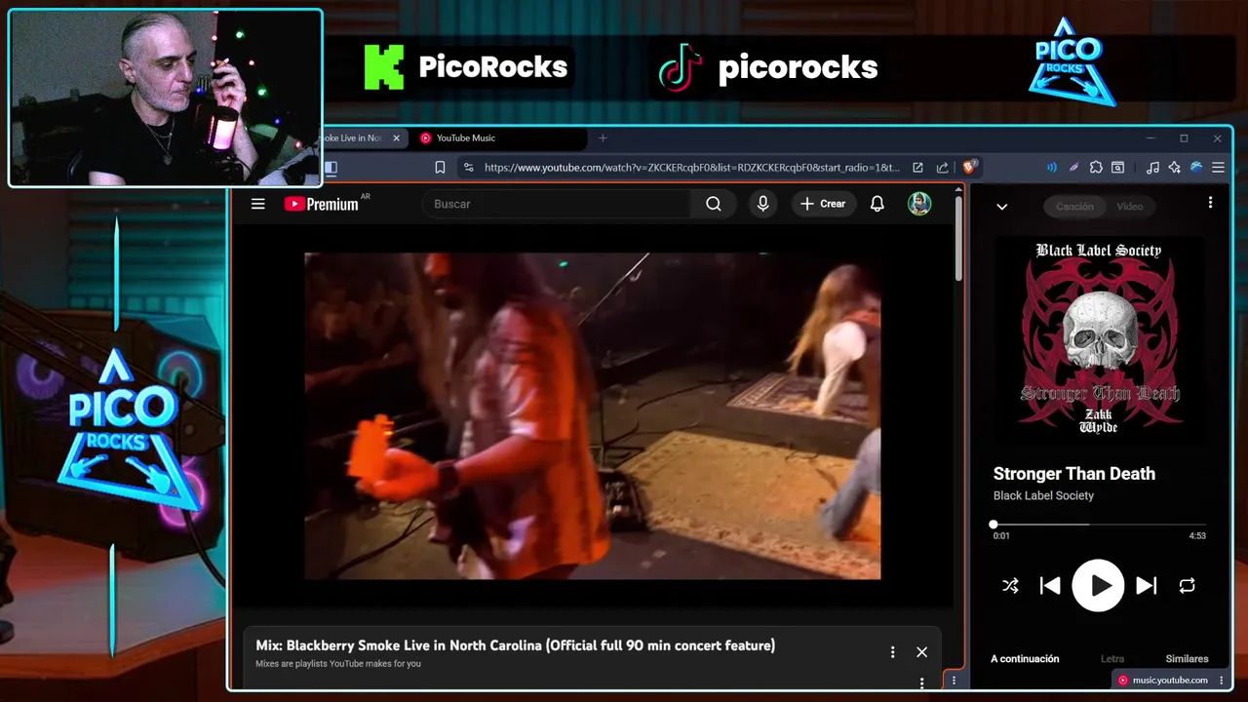Click the Crear button
Image resolution: width=1248 pixels, height=702 pixels.
tap(823, 204)
